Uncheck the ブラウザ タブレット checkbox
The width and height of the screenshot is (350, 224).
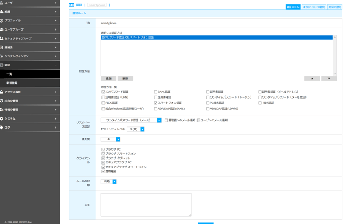[103, 158]
